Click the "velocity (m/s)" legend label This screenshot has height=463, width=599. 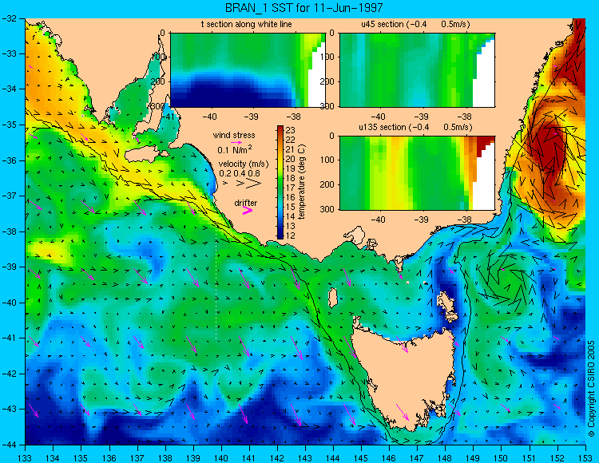[x=244, y=164]
